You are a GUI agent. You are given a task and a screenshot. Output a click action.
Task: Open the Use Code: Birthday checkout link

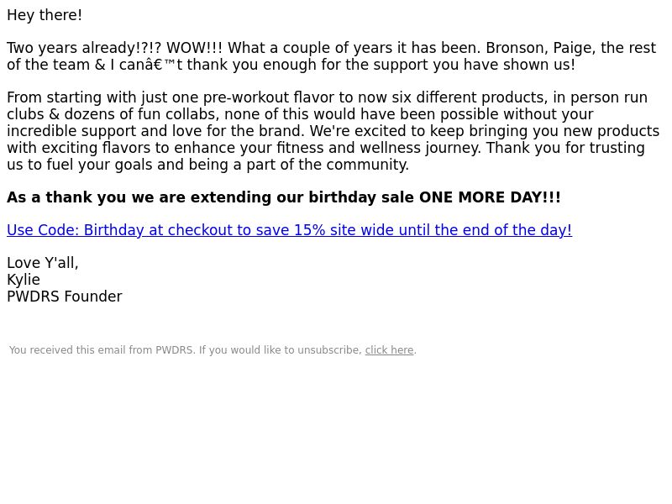click(x=289, y=230)
